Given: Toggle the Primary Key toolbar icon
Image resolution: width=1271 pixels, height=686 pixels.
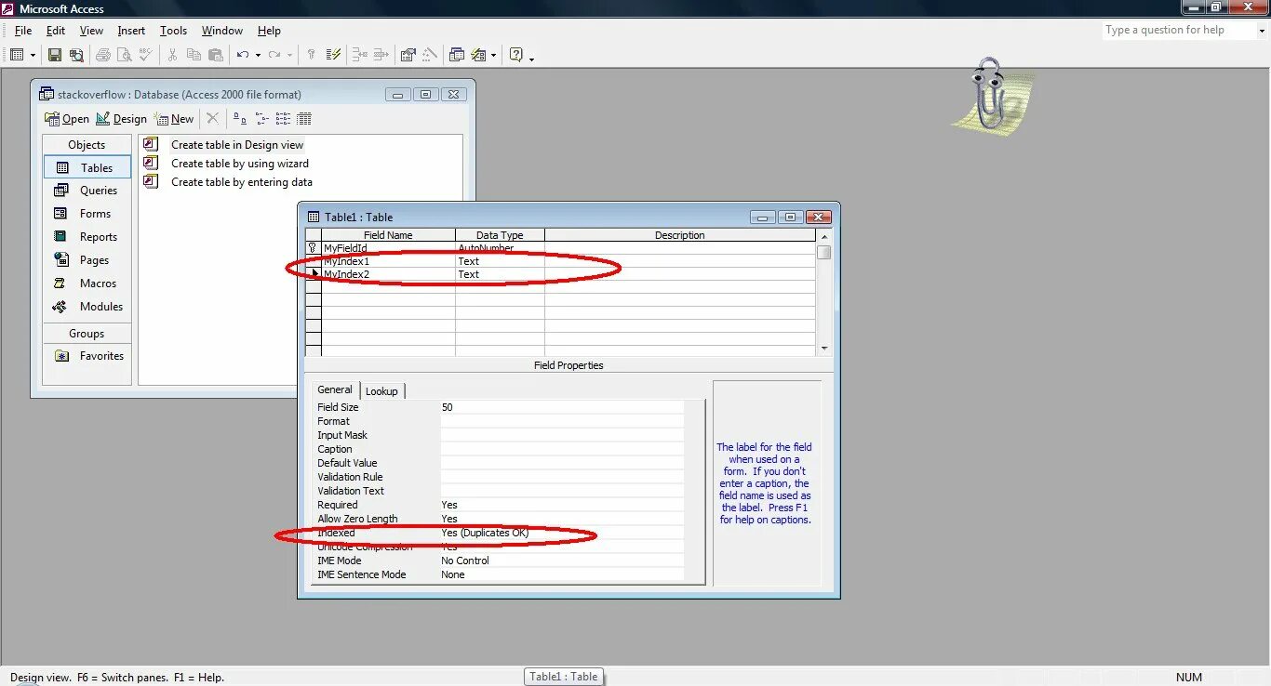Looking at the screenshot, I should coord(312,55).
